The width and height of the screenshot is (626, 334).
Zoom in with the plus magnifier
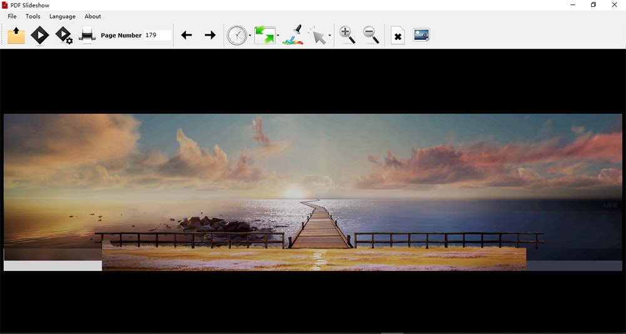(347, 35)
